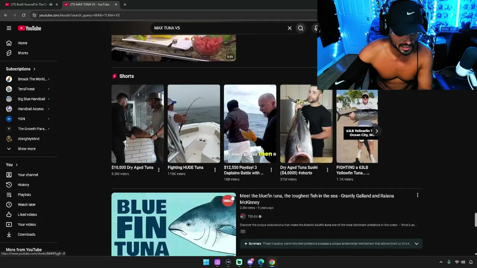Image resolution: width=477 pixels, height=268 pixels.
Task: Clear the search box with the X
Action: click(x=290, y=28)
